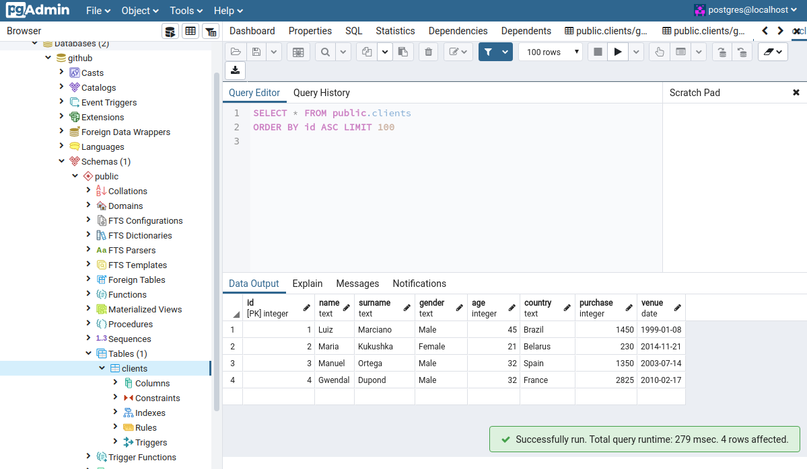This screenshot has height=469, width=807.
Task: Click select-all corner of results grid
Action: tap(233, 307)
